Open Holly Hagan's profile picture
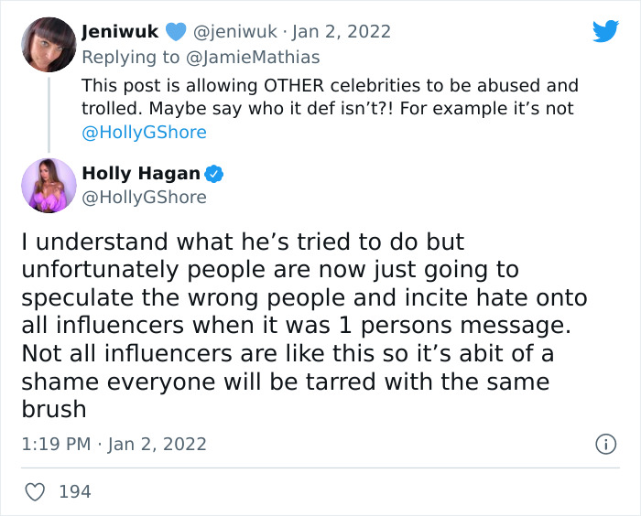Screen dimensions: 641x516 (x=49, y=185)
